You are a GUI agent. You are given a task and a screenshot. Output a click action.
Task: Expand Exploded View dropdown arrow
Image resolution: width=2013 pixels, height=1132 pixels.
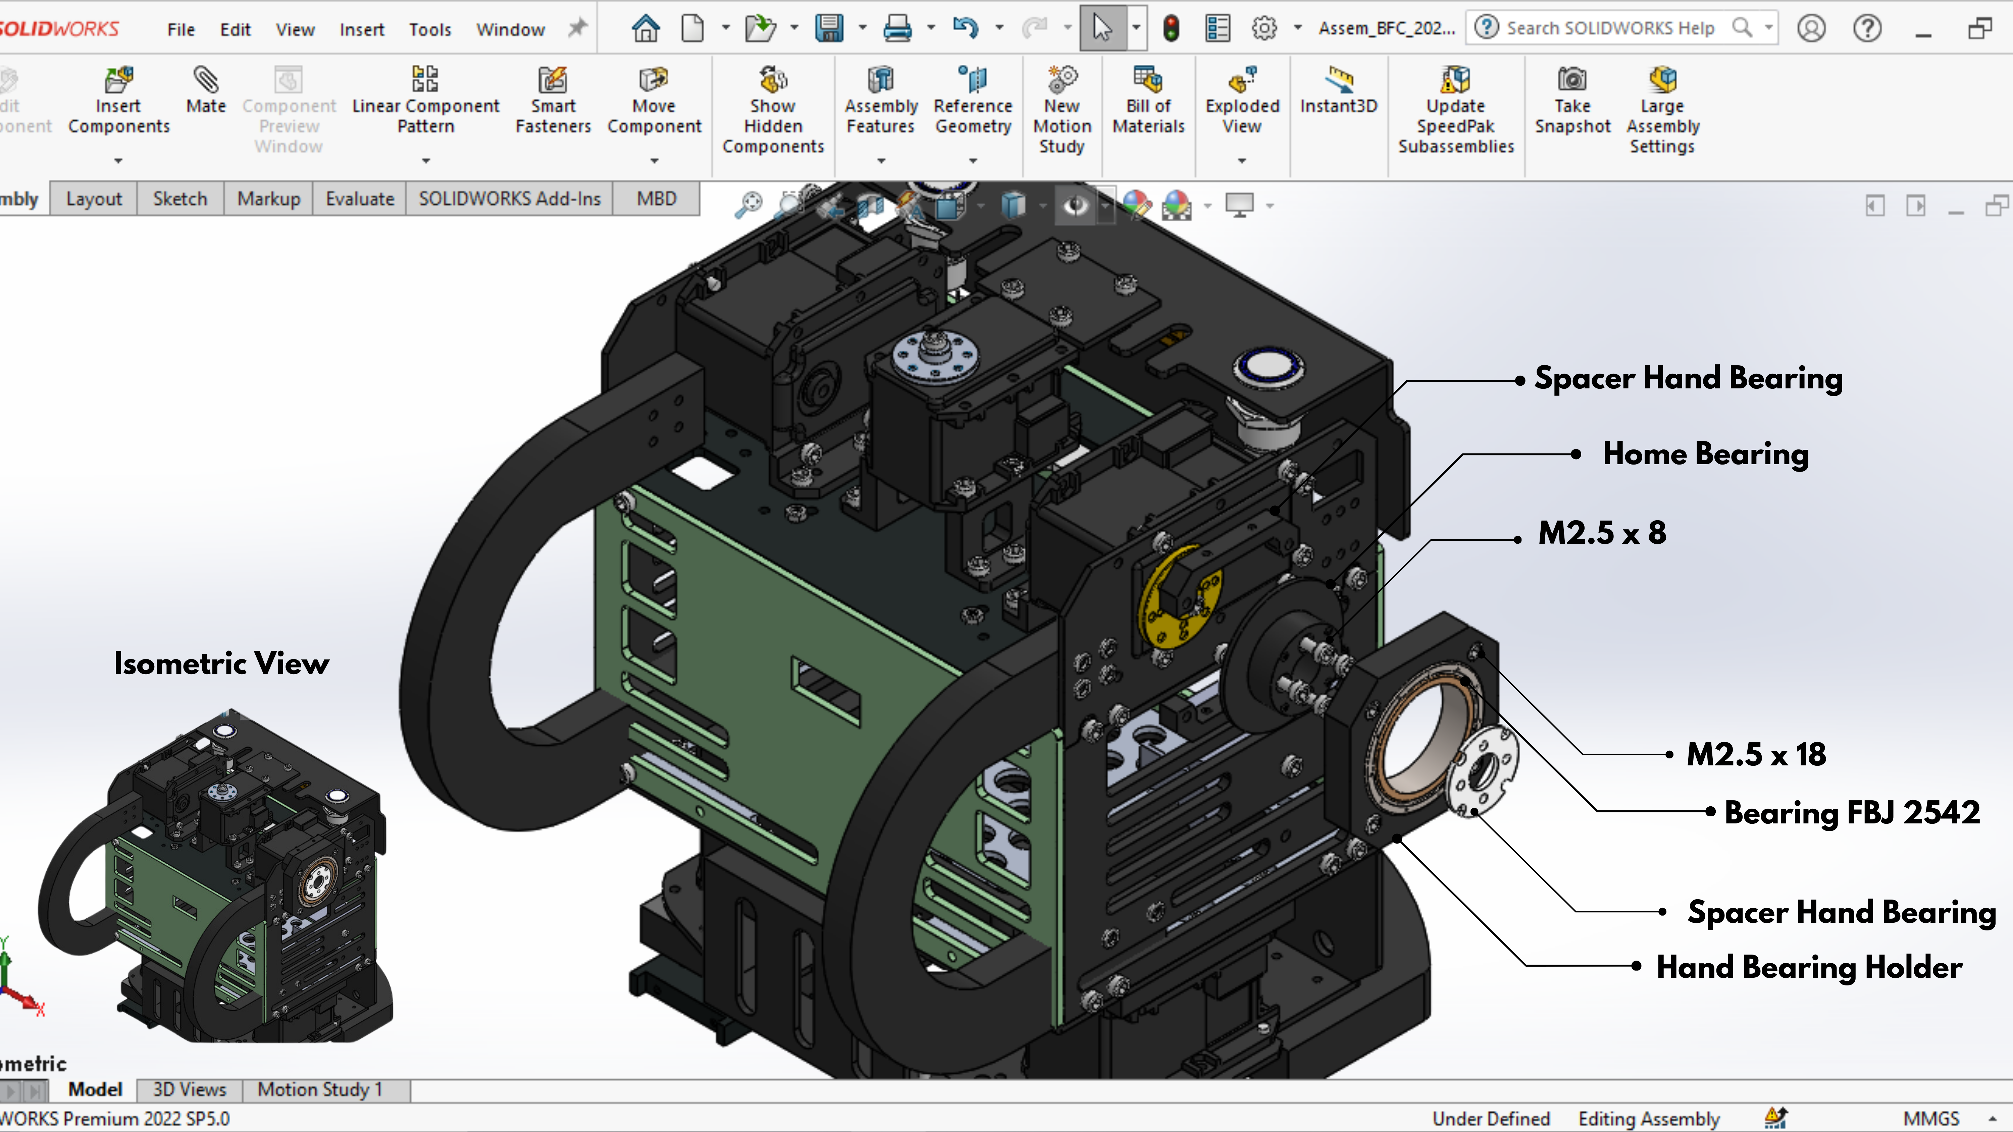tap(1242, 161)
